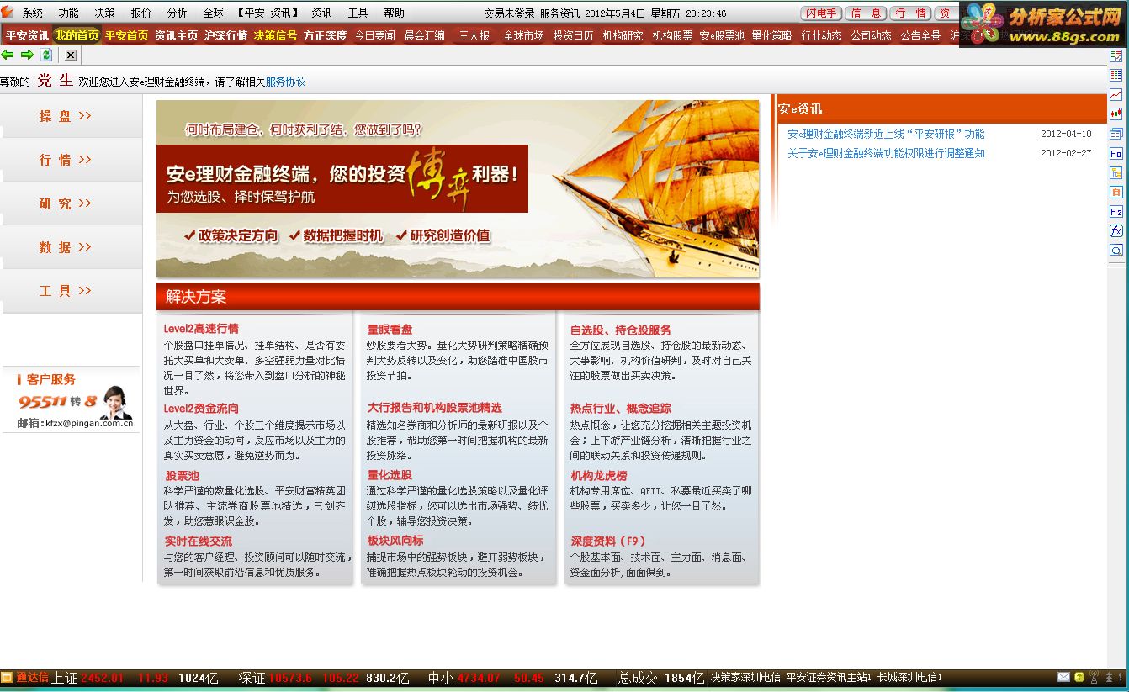Switch to the 决策信号 tab

coord(275,35)
